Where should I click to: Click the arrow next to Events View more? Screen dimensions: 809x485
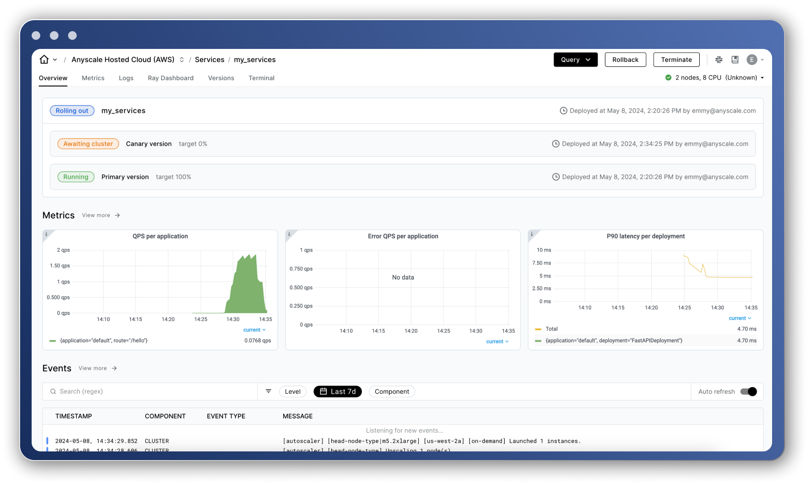114,368
